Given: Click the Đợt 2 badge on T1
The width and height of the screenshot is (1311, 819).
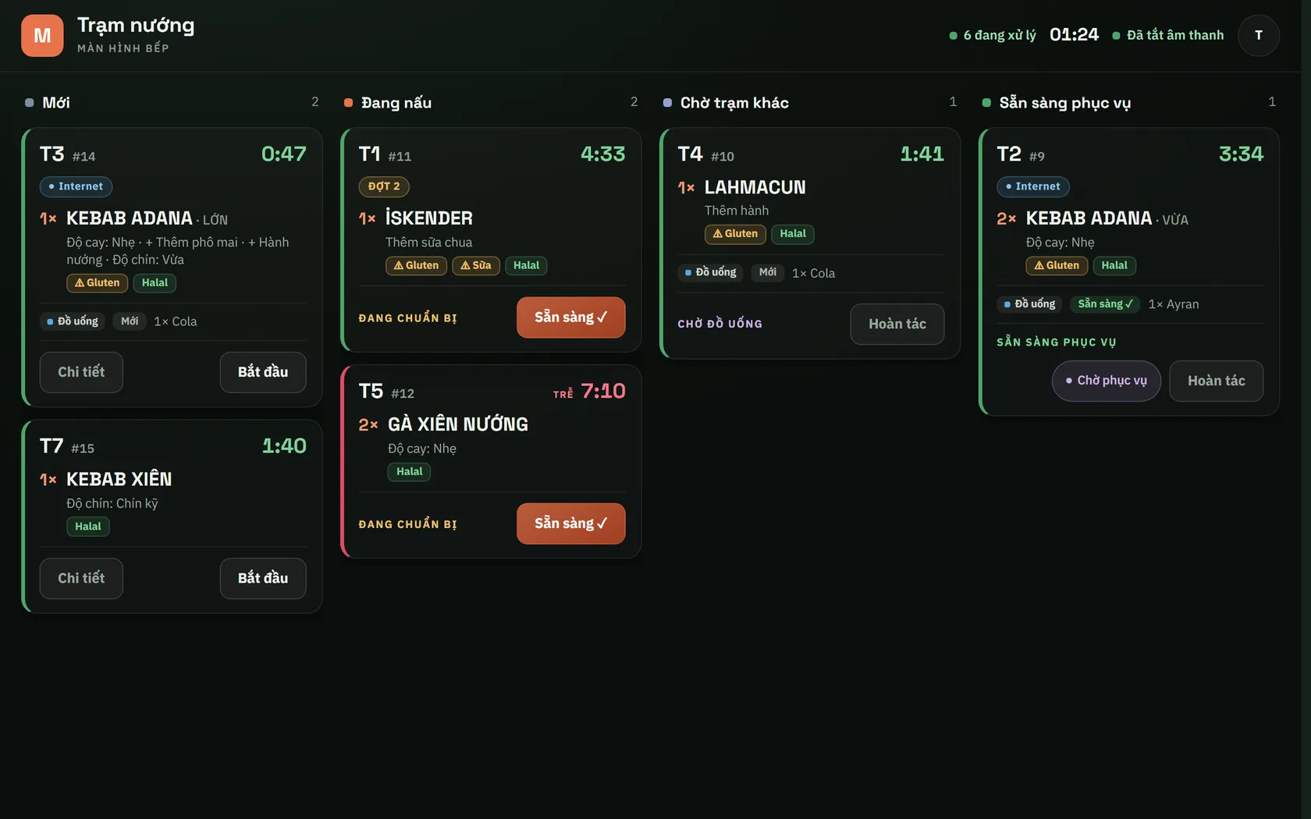Looking at the screenshot, I should (x=384, y=186).
